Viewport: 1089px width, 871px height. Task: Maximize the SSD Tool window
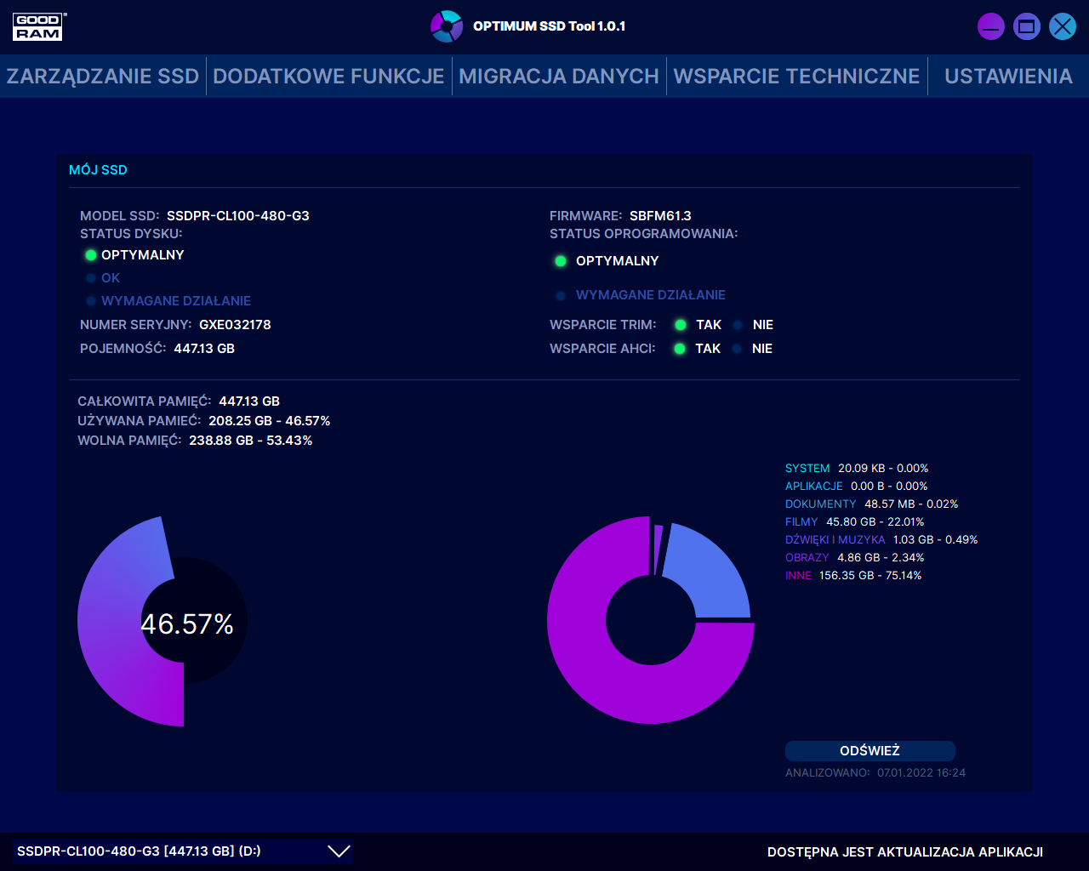tap(1027, 26)
